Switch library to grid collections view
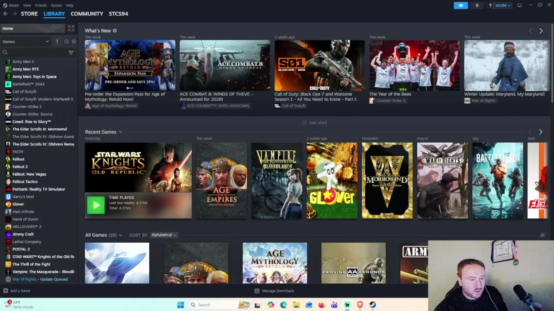This screenshot has width=554, height=311. tap(71, 28)
